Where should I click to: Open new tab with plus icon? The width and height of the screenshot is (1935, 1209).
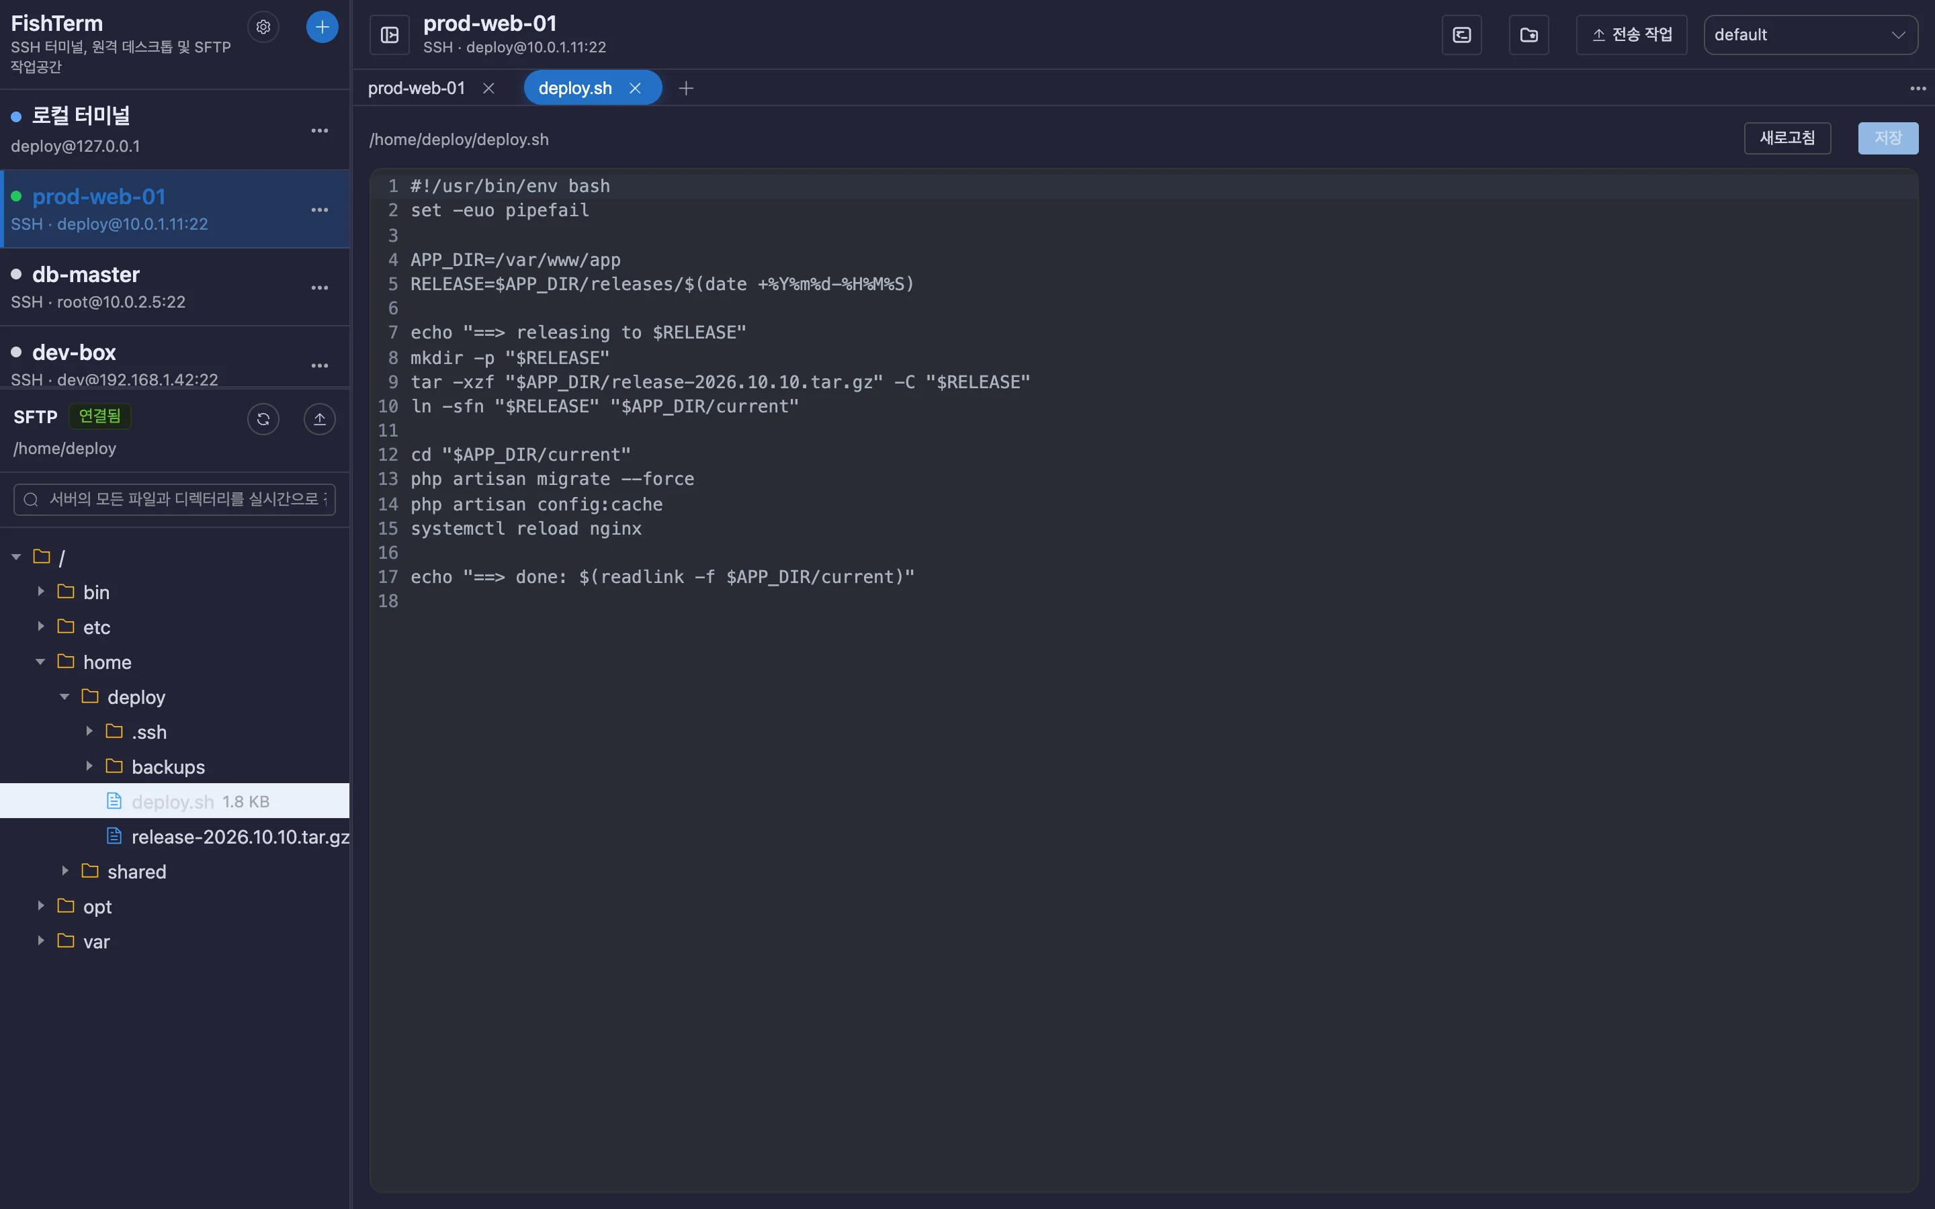click(686, 88)
